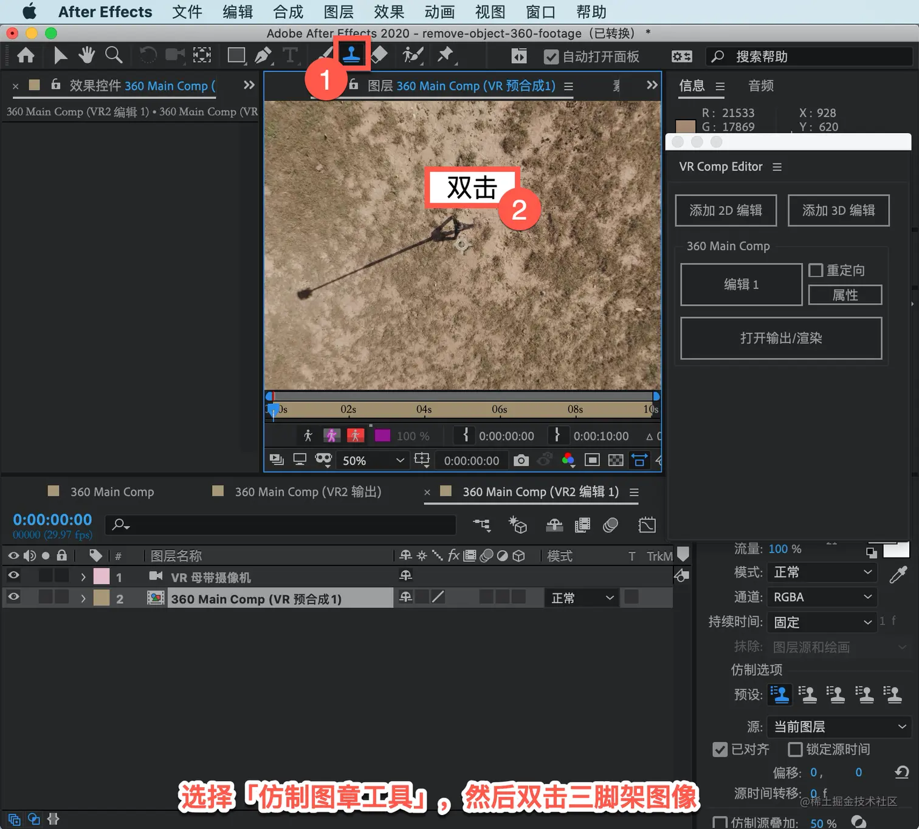
Task: Click the tan label color of layer 2
Action: click(102, 598)
